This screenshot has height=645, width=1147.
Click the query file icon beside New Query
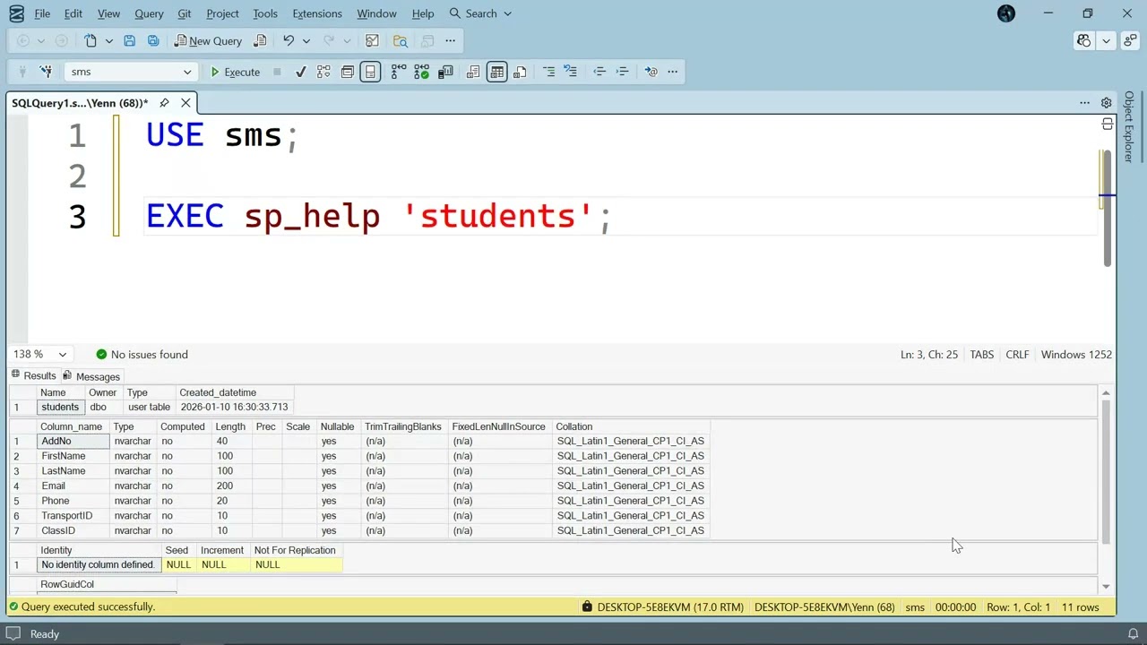260,40
